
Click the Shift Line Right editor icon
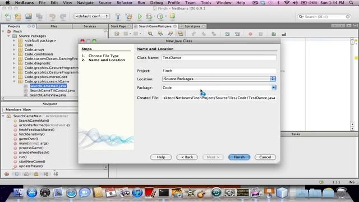(x=237, y=34)
